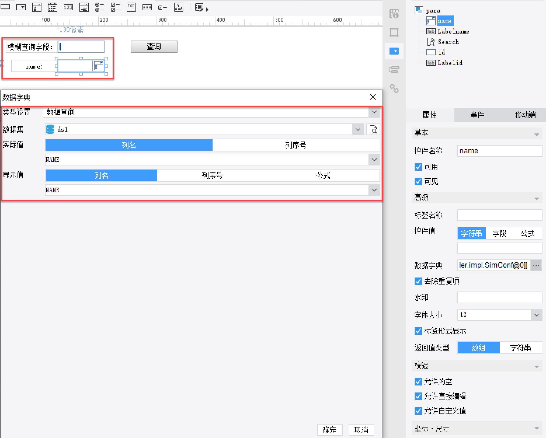Select the text box widget in toolbar
The image size is (546, 438).
[5, 7]
